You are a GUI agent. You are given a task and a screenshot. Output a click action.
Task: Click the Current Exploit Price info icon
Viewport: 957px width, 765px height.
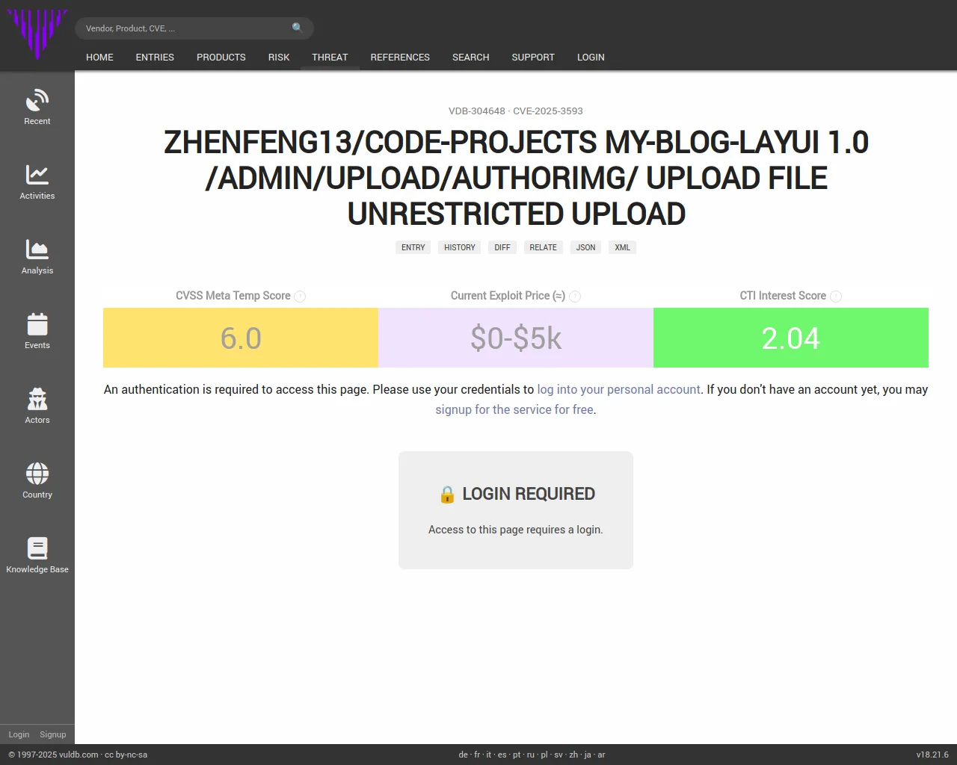tap(575, 297)
